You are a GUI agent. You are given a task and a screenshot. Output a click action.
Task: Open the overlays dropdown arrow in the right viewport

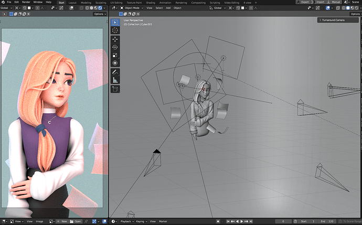point(332,8)
